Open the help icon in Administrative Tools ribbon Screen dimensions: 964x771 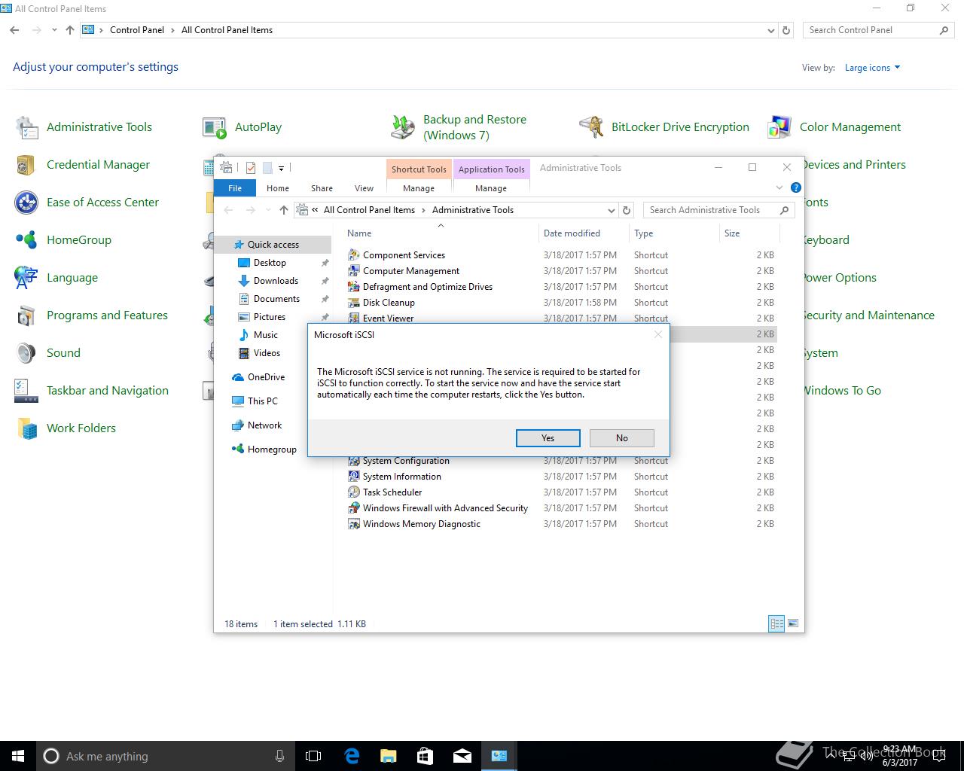click(796, 187)
